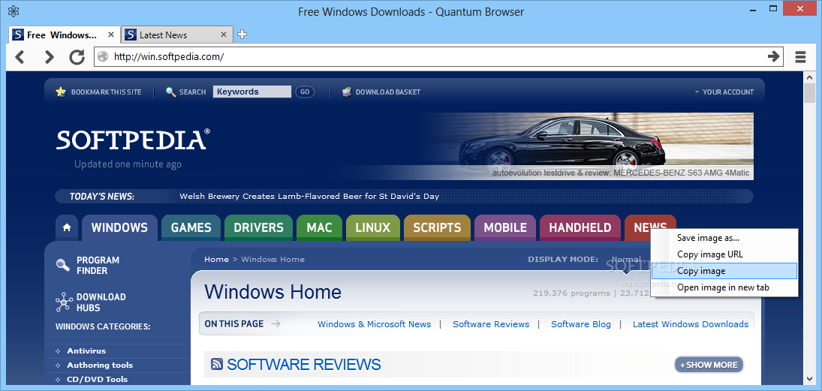Open the Download Basket link

[x=388, y=92]
